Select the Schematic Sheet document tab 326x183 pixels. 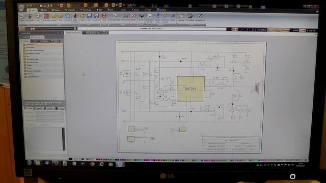coord(73,33)
